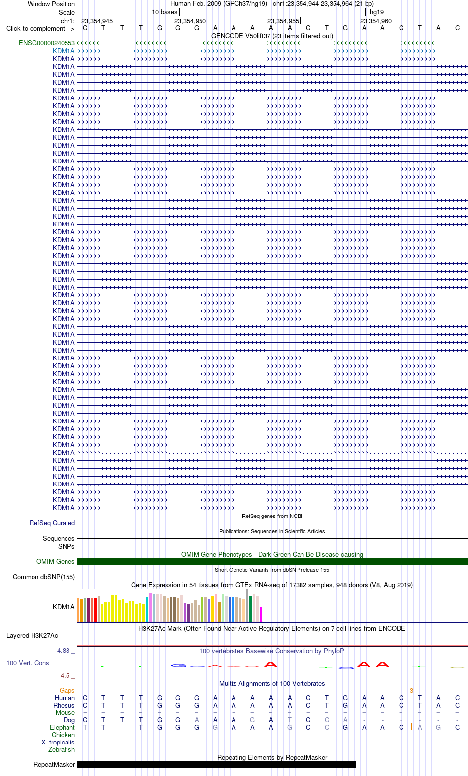Open 'Short Genetic Variants from dbSNP' title
468x776 pixels.
(x=272, y=570)
